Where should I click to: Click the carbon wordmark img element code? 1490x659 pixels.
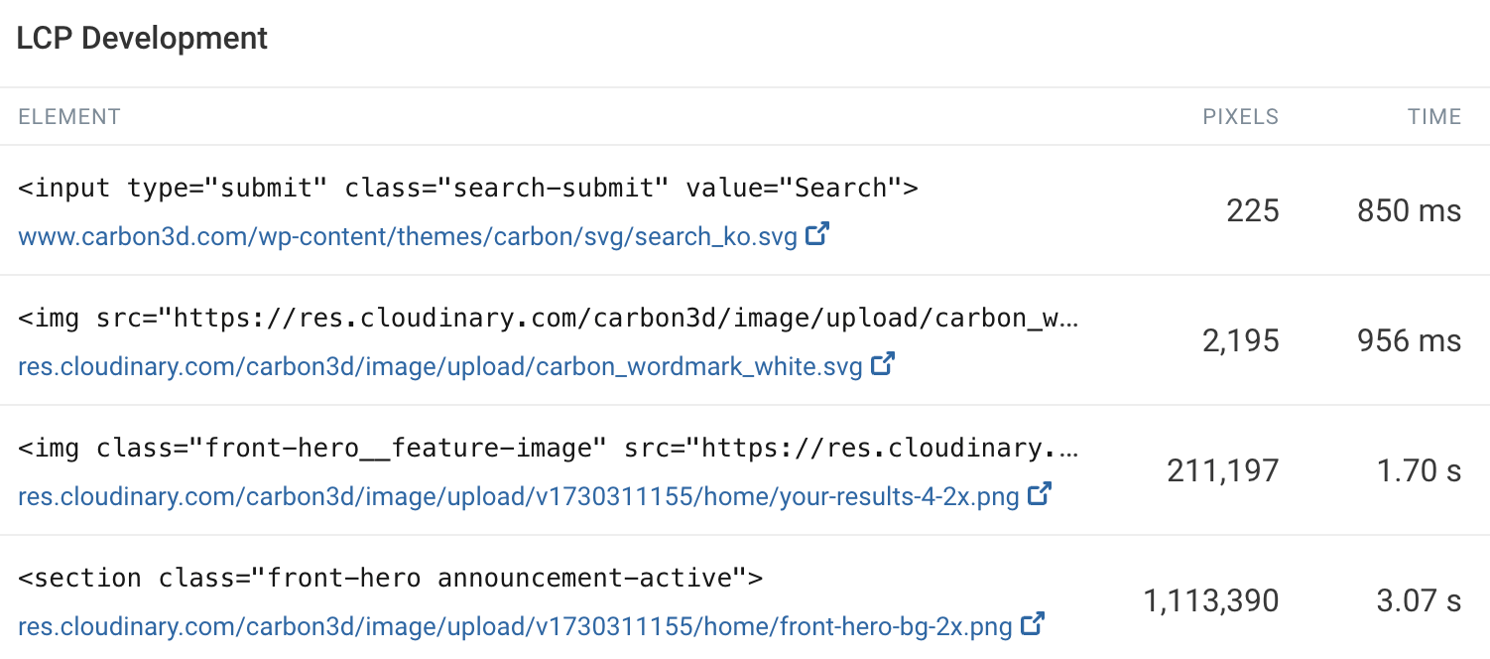click(x=549, y=318)
